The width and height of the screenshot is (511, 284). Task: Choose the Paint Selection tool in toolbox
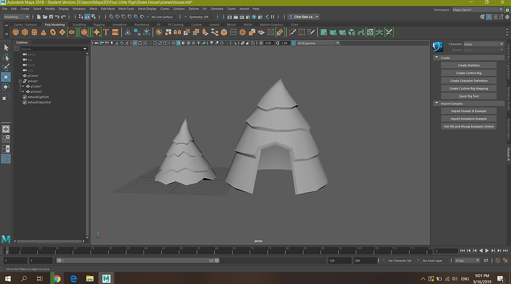6,67
